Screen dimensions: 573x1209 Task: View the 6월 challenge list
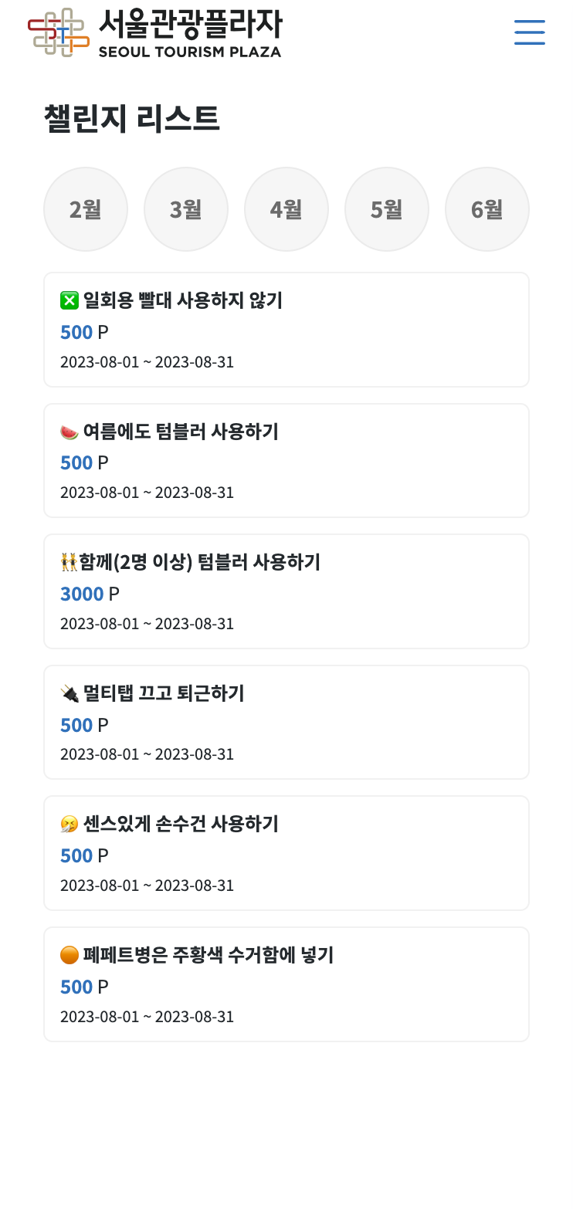click(487, 209)
